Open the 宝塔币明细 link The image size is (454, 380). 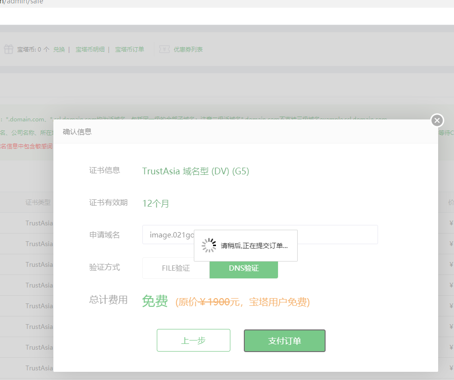click(90, 50)
